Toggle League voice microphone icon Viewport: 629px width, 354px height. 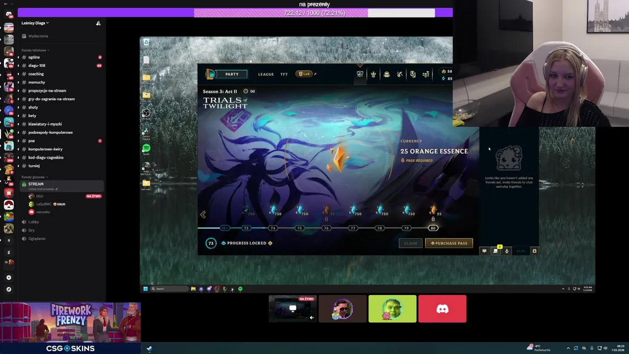point(507,251)
